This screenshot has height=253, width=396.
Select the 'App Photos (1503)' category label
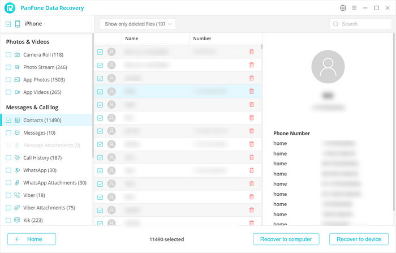coord(44,80)
